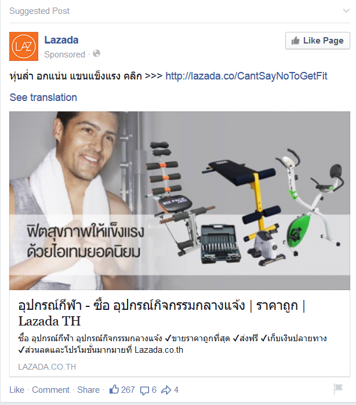Open the suggested post options chevron
The width and height of the screenshot is (356, 405).
346,11
